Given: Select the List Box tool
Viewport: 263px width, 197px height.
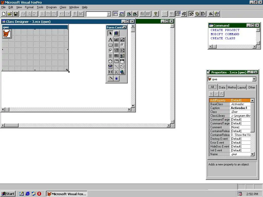Looking at the screenshot, I should [x=122, y=51].
